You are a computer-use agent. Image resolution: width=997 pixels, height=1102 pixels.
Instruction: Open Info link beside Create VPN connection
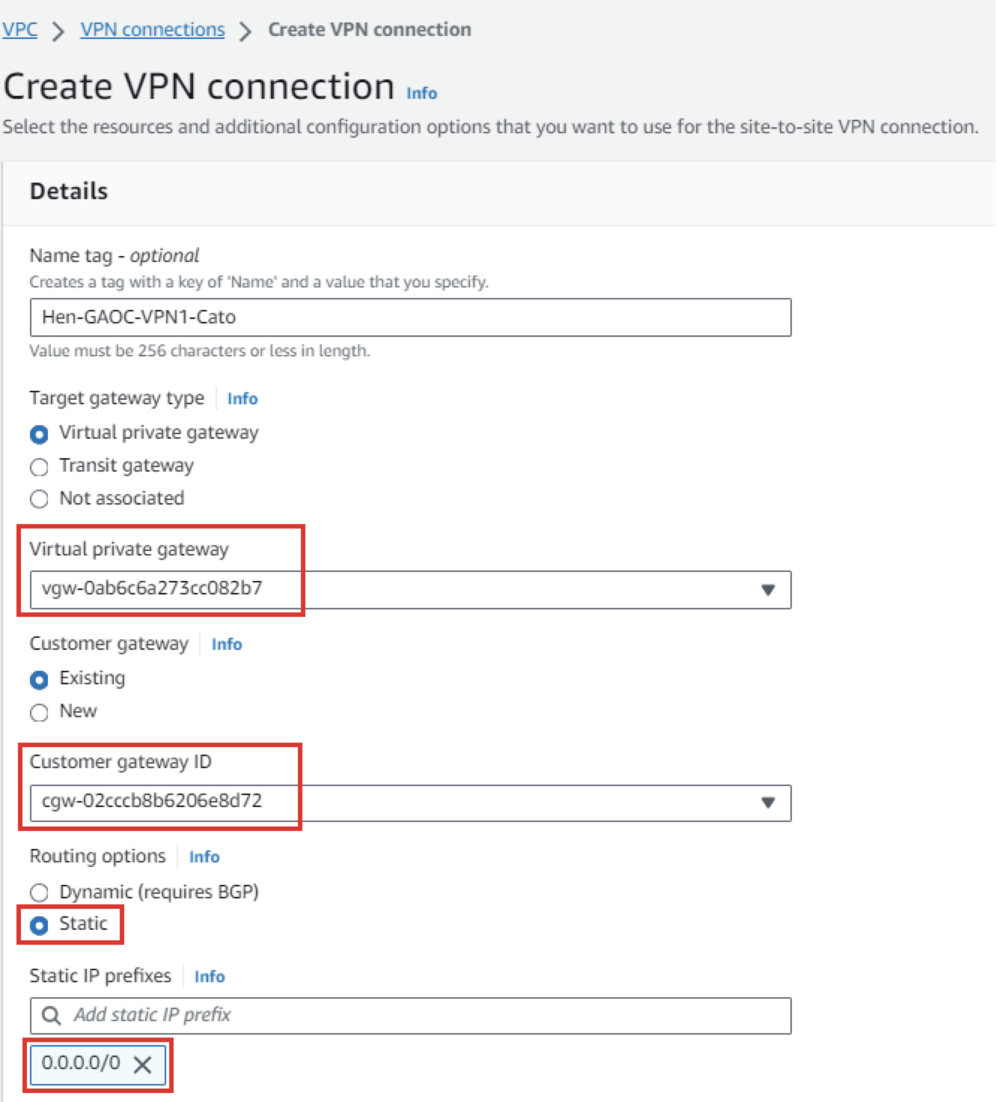(x=421, y=94)
